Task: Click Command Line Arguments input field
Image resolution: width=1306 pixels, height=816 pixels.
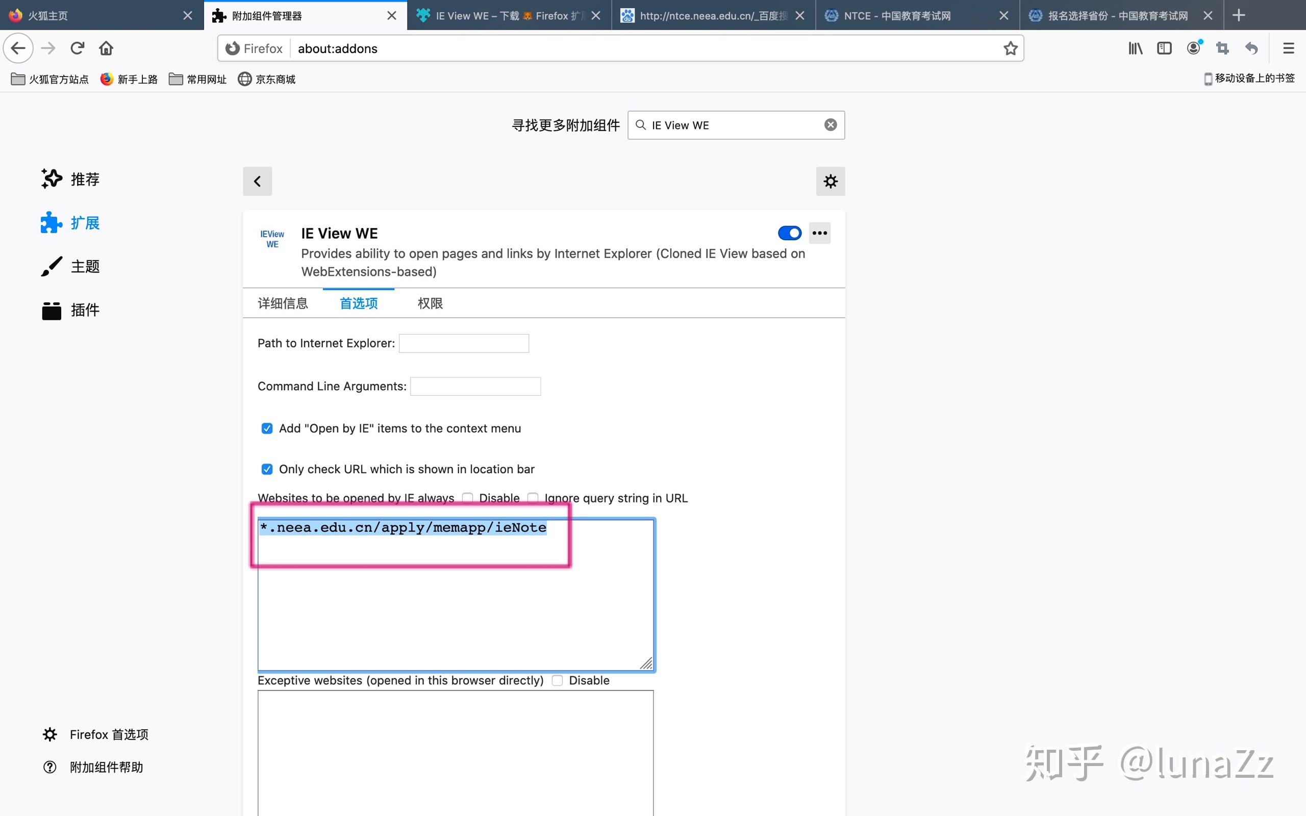Action: [x=475, y=387]
